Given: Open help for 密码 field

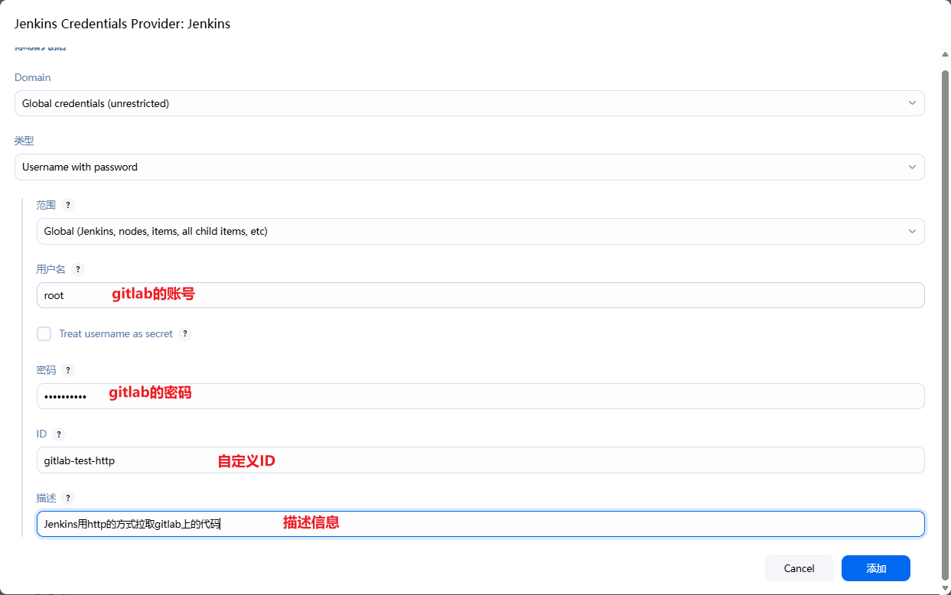Looking at the screenshot, I should [x=68, y=370].
